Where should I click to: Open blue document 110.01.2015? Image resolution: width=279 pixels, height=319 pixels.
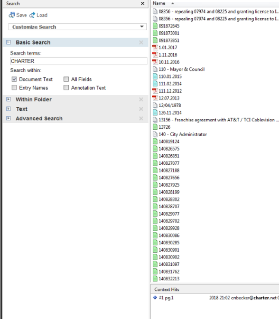[170, 76]
